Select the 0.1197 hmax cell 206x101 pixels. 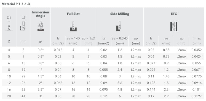click(x=197, y=96)
